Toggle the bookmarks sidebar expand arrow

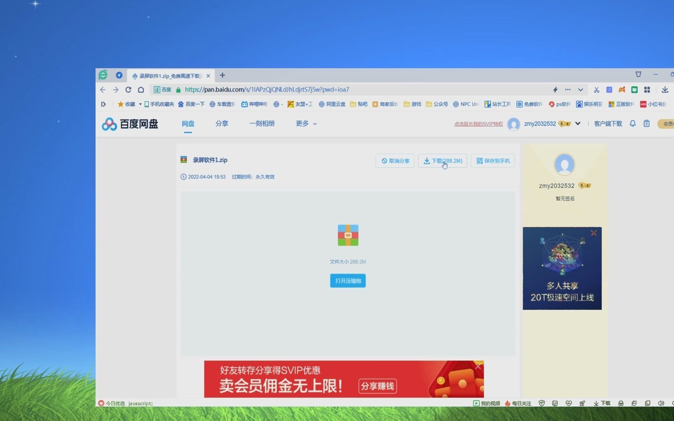[103, 104]
